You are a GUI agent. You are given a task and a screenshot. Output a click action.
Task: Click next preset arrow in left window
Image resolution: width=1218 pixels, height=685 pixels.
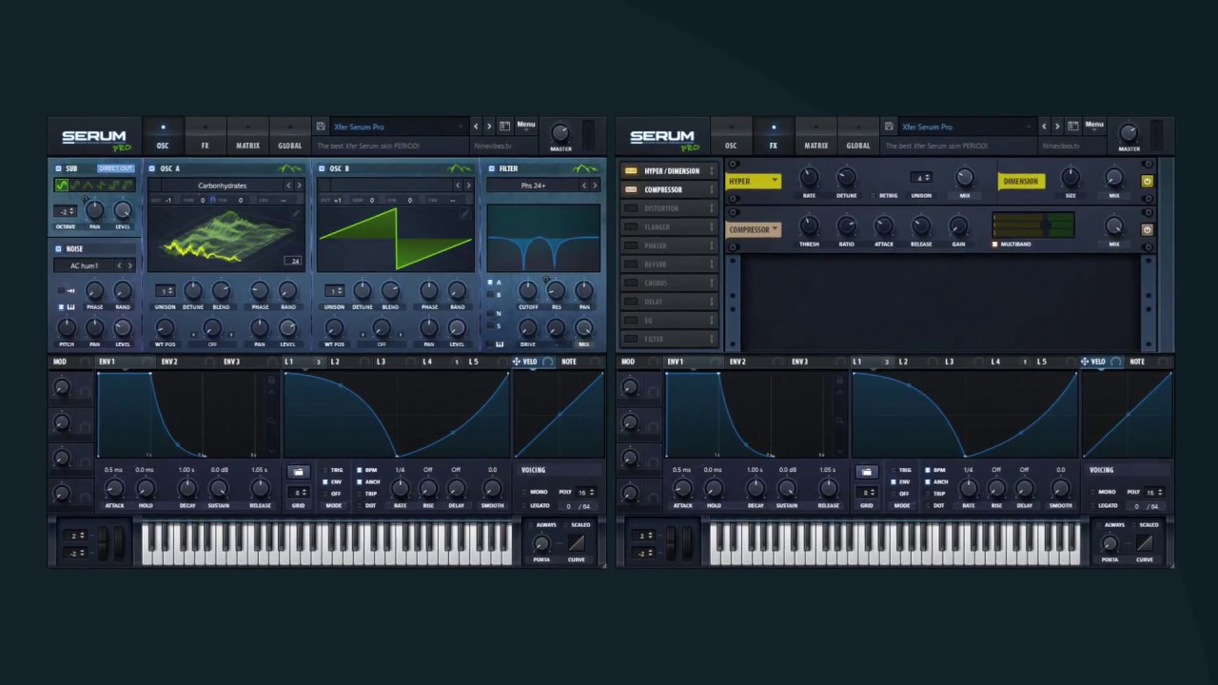pyautogui.click(x=489, y=127)
